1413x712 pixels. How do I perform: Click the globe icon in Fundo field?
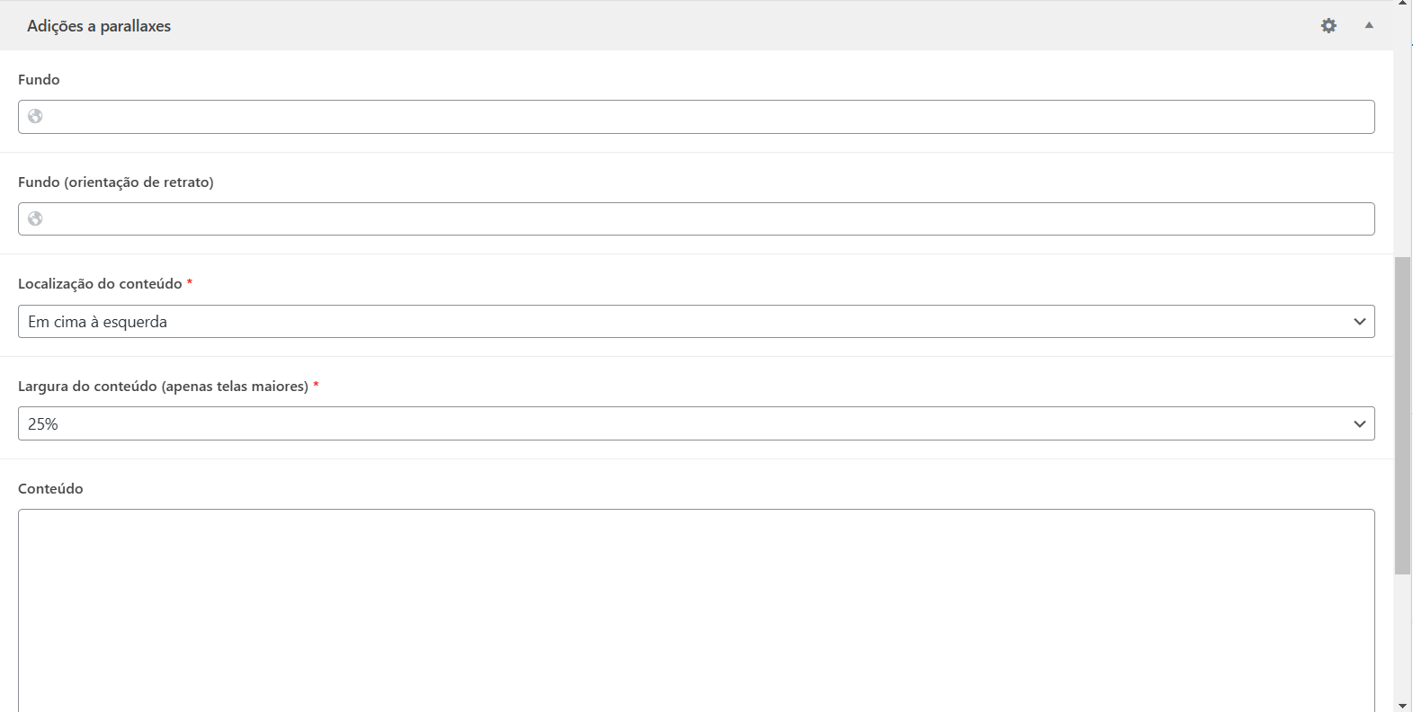tap(35, 116)
